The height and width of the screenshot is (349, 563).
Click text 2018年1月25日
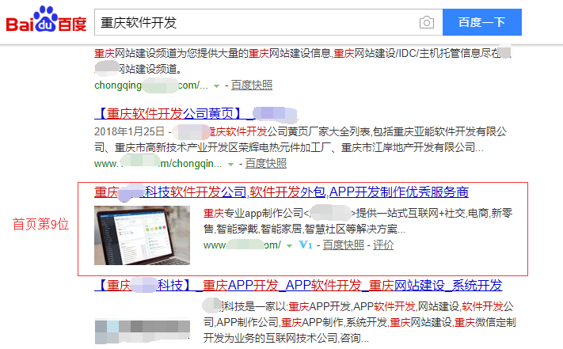click(129, 131)
